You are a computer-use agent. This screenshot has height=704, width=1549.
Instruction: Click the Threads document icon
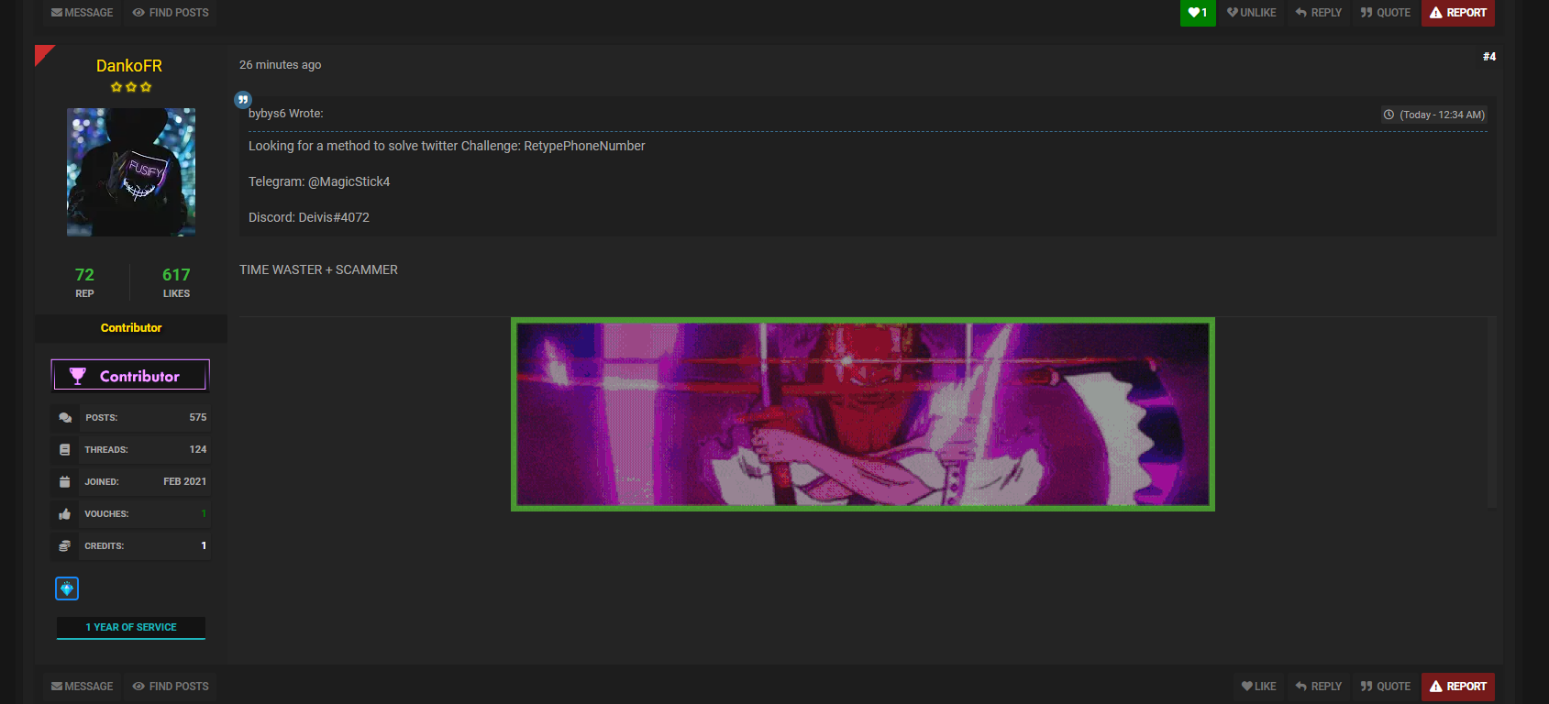tap(65, 450)
